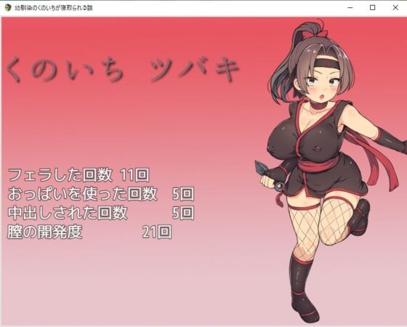This screenshot has width=407, height=327.
Task: Click the window title text in title bar
Action: (54, 8)
